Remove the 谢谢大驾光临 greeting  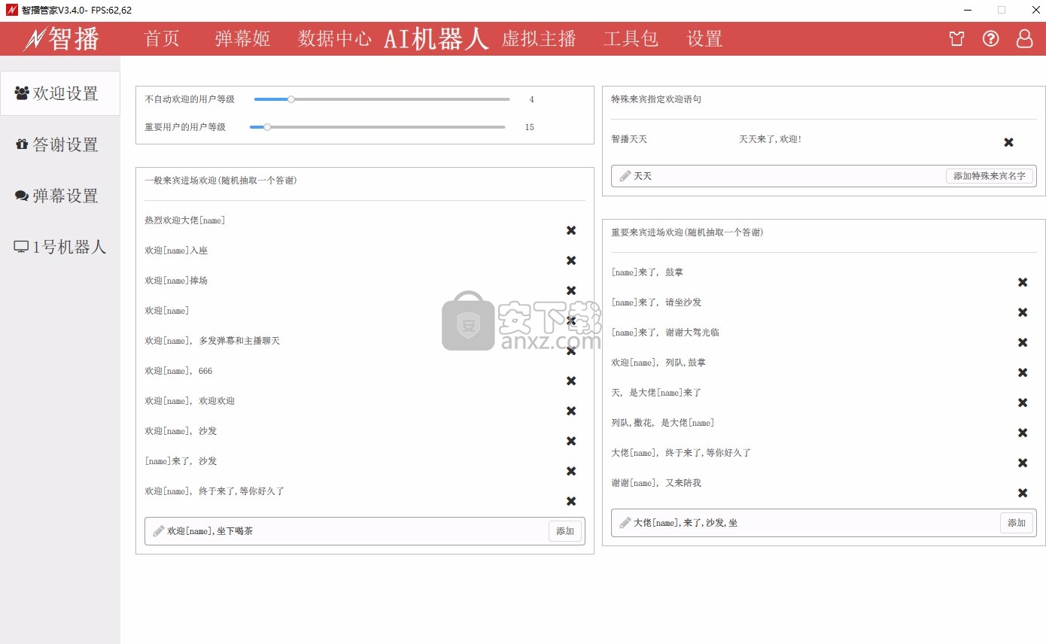click(x=1023, y=342)
